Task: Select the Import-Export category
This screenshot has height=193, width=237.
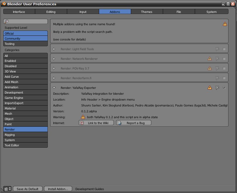Action: pos(26,103)
